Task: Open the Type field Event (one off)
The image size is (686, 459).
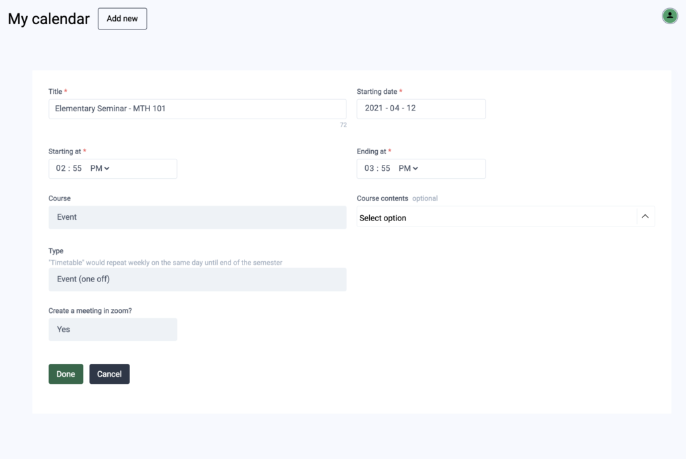Action: [x=197, y=279]
